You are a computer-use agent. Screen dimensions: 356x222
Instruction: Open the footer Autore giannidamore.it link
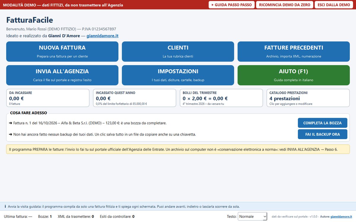(341, 217)
